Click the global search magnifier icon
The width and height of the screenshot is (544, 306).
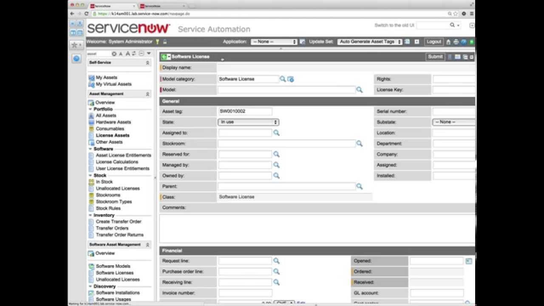453,25
